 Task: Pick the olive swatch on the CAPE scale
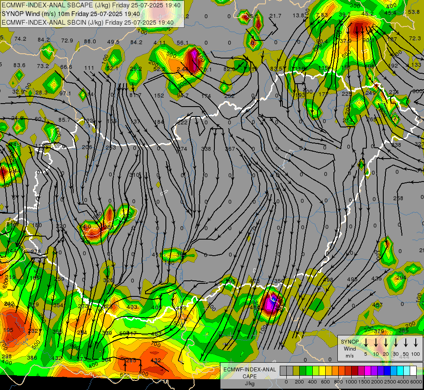[296, 371]
